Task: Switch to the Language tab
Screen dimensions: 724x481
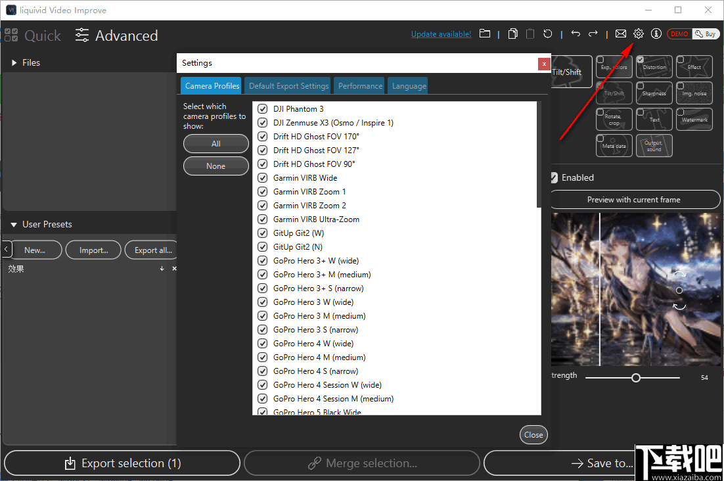Action: coord(408,86)
